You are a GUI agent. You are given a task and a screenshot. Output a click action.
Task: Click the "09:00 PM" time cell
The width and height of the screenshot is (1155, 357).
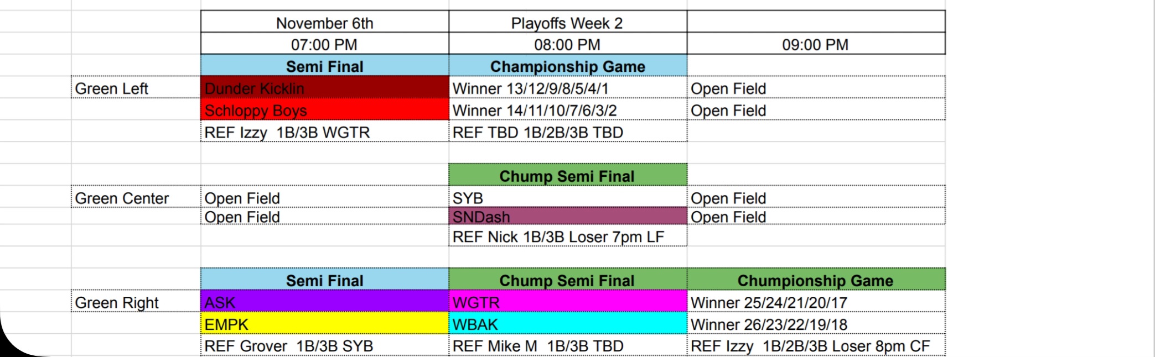815,44
